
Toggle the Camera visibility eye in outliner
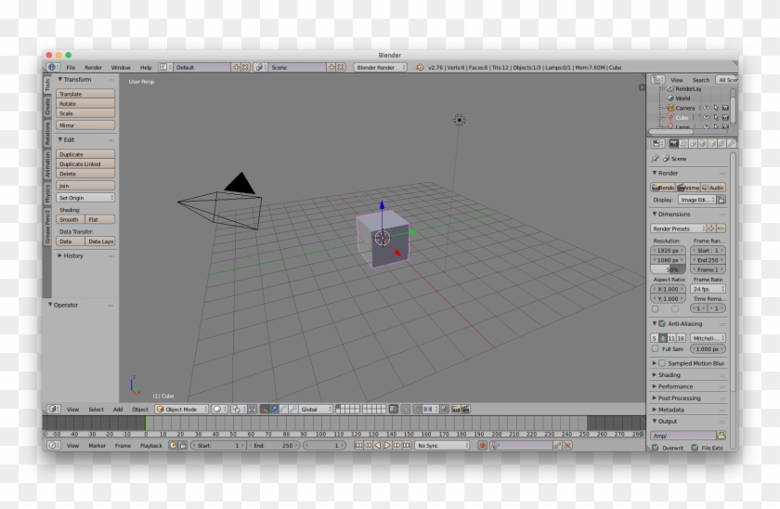click(706, 108)
